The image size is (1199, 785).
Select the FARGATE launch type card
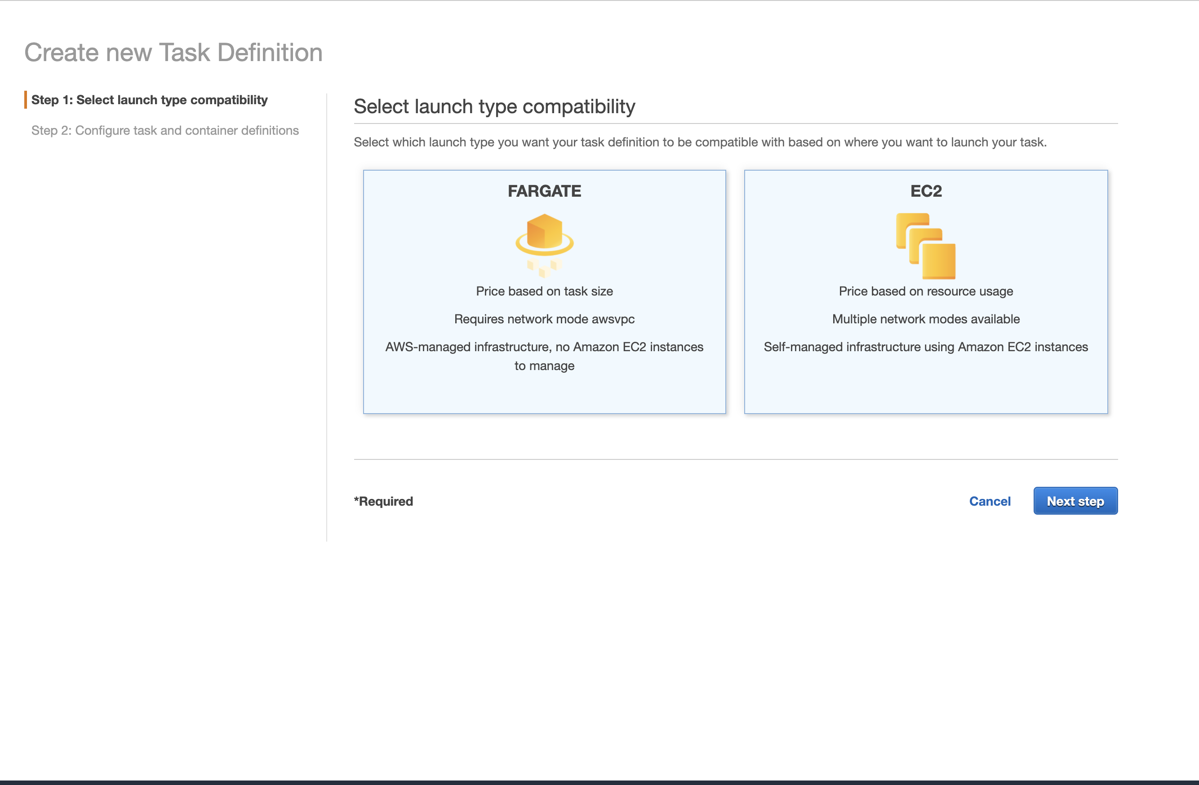click(x=544, y=292)
